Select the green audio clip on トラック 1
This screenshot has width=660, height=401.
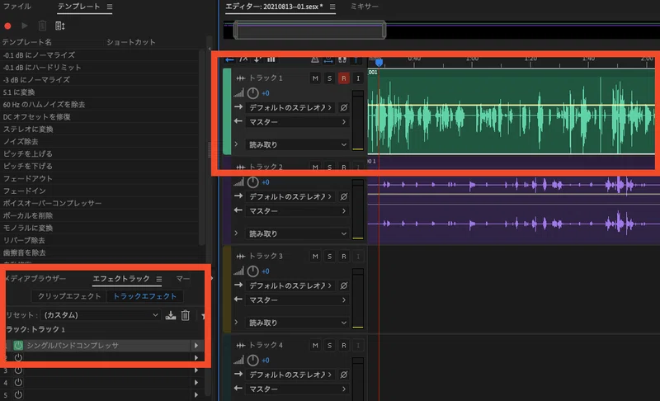click(511, 112)
